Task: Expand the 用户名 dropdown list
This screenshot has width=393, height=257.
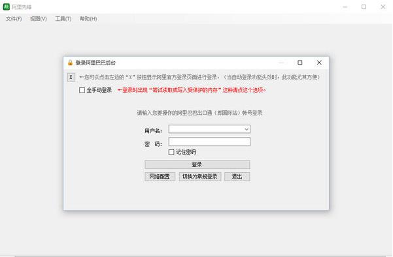Action: pyautogui.click(x=247, y=129)
